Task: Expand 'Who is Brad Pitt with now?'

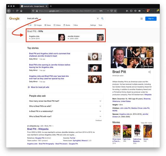Action: tap(65, 116)
